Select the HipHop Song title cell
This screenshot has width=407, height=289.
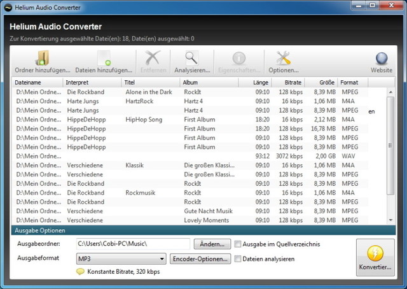click(x=144, y=120)
